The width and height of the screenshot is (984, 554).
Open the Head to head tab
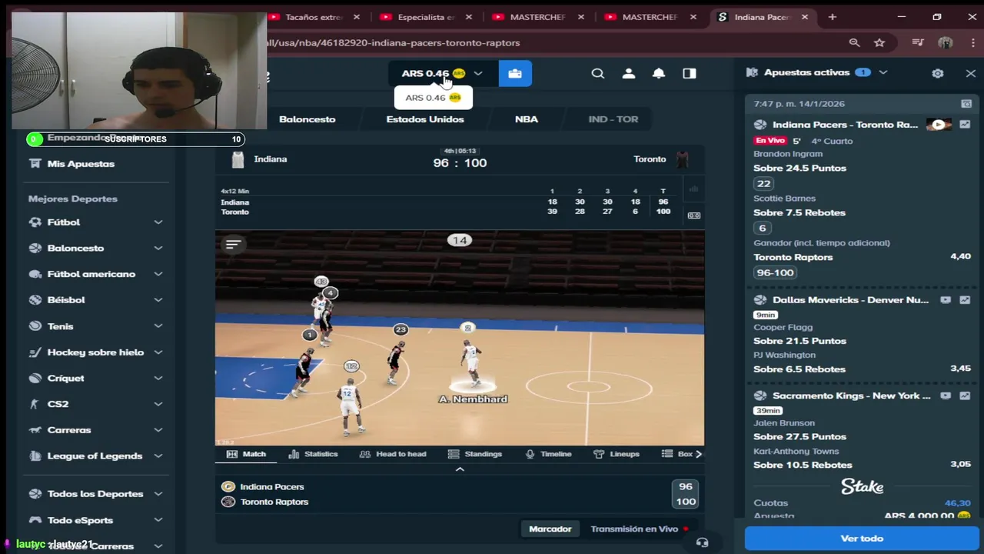tap(393, 454)
